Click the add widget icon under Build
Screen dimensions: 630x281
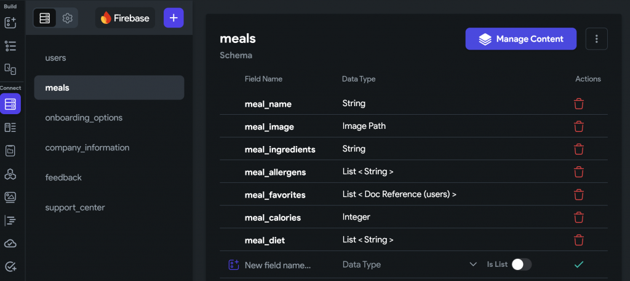[x=10, y=22]
